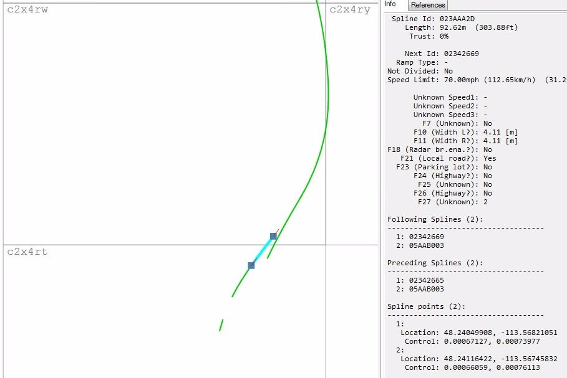Click F21 (Local road?): Yes line
The height and width of the screenshot is (378, 567).
pos(448,158)
